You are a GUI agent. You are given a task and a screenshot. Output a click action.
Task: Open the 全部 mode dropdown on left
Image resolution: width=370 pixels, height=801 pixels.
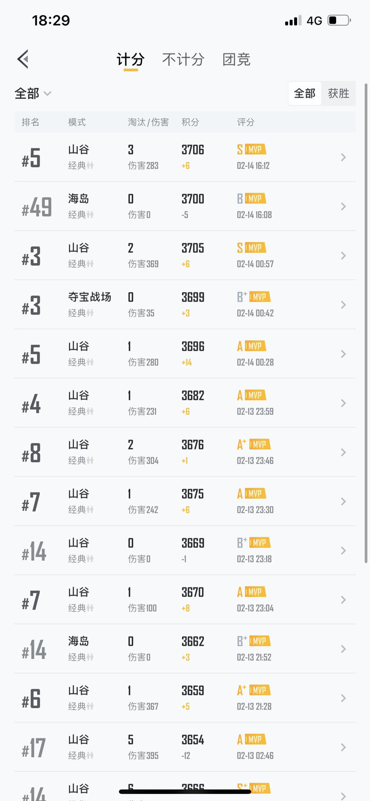(33, 93)
